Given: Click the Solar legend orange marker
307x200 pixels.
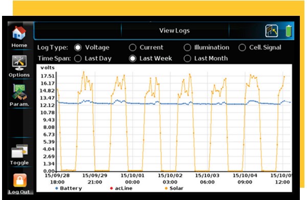Looking at the screenshot, I should (166, 188).
